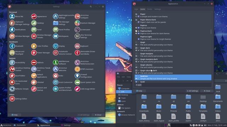Image resolution: width=227 pixels, height=127 pixels.
Task: Open Removable Drives and Media
Action: click(x=85, y=53)
